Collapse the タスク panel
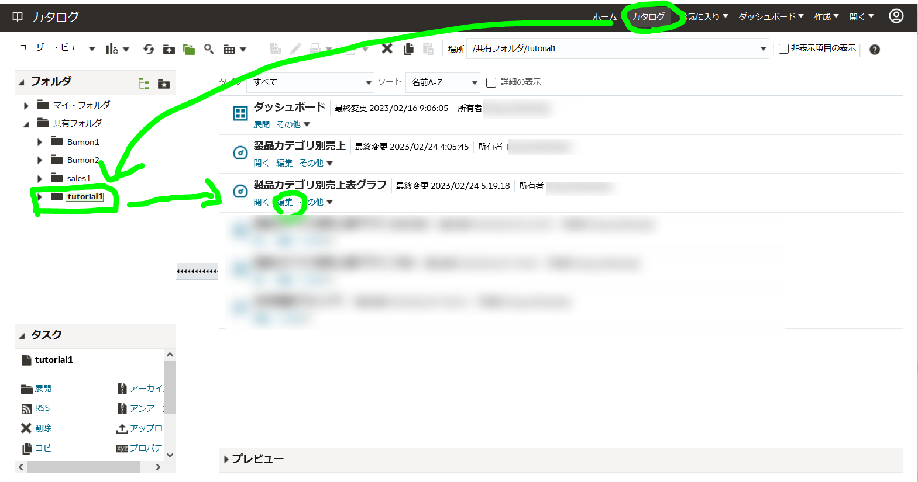 (22, 336)
